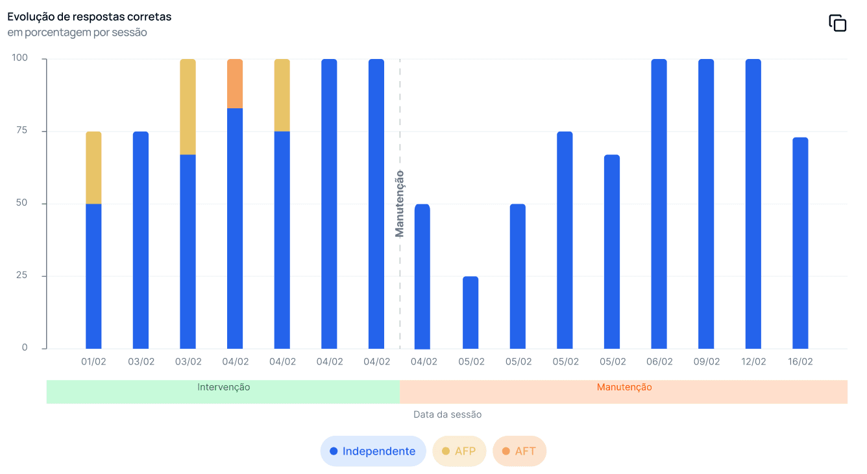Click the '06/02' axis date label

tap(659, 362)
